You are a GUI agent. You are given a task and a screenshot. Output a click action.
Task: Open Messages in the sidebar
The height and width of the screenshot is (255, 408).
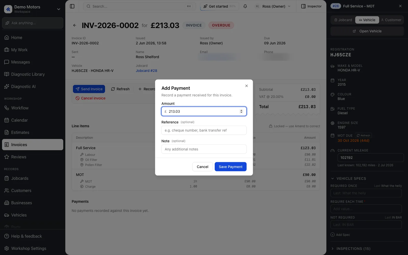pos(33,62)
